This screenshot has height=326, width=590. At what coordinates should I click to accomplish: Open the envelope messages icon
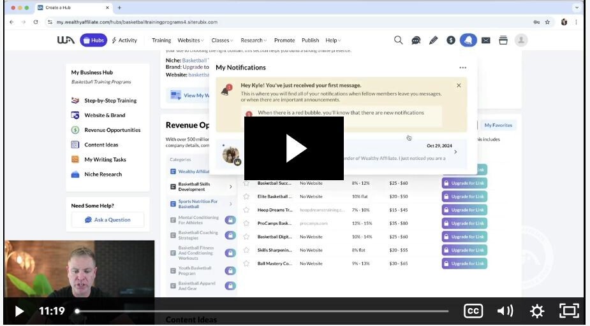(x=486, y=40)
